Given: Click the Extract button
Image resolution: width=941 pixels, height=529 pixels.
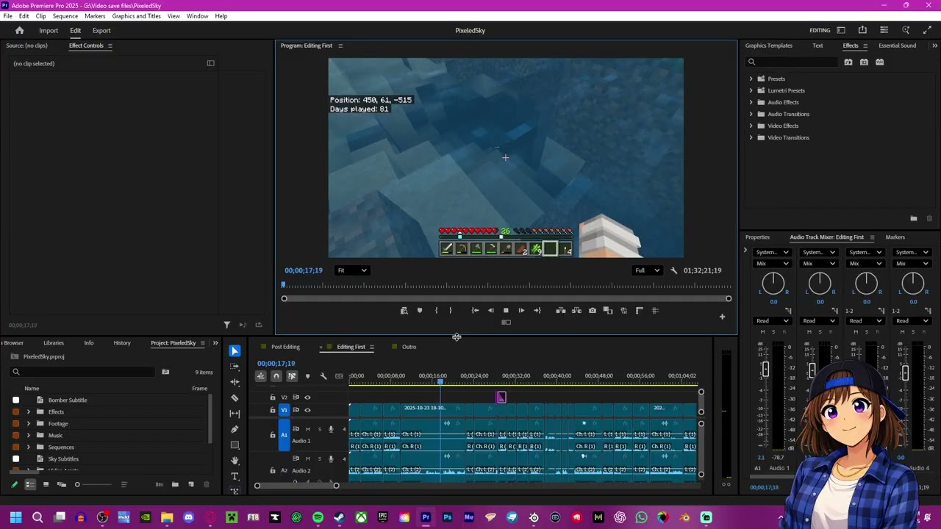Looking at the screenshot, I should click(x=576, y=311).
